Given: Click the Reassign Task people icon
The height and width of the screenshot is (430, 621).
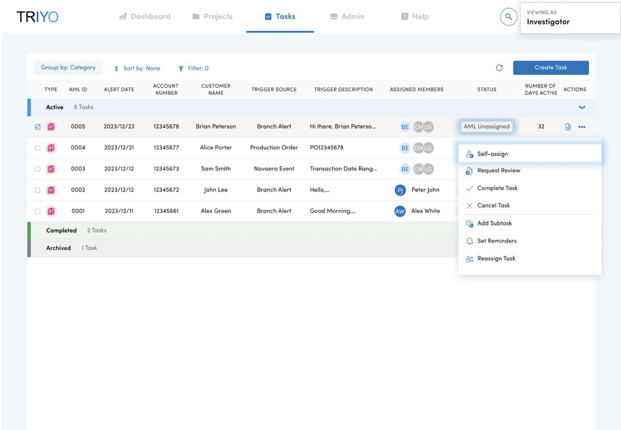Looking at the screenshot, I should 469,258.
